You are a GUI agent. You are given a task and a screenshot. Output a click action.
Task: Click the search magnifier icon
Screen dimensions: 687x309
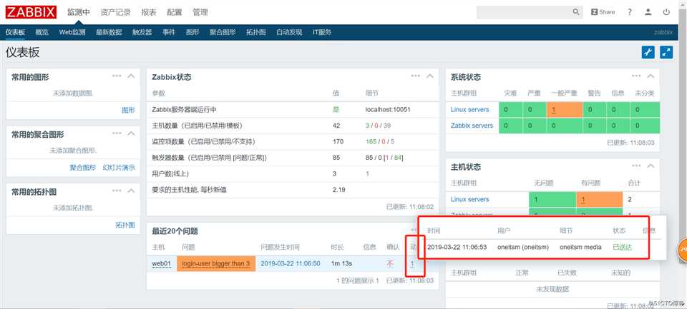(x=576, y=12)
